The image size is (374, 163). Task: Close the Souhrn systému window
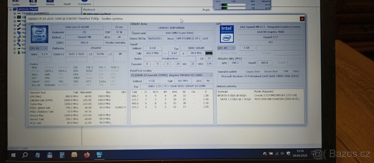click(x=302, y=19)
